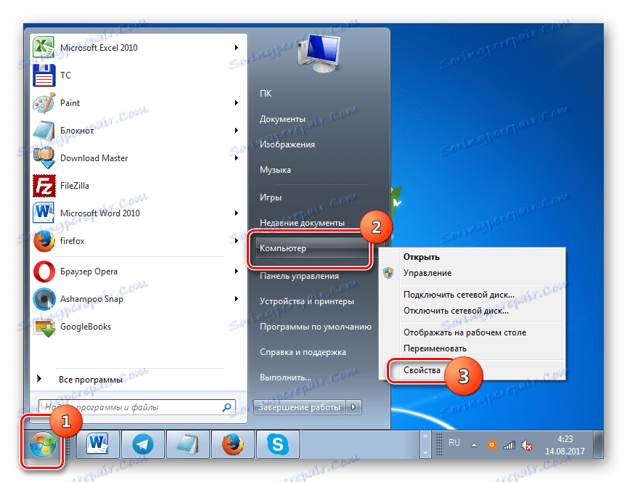
Task: Click the user account computer picture
Action: 319,53
